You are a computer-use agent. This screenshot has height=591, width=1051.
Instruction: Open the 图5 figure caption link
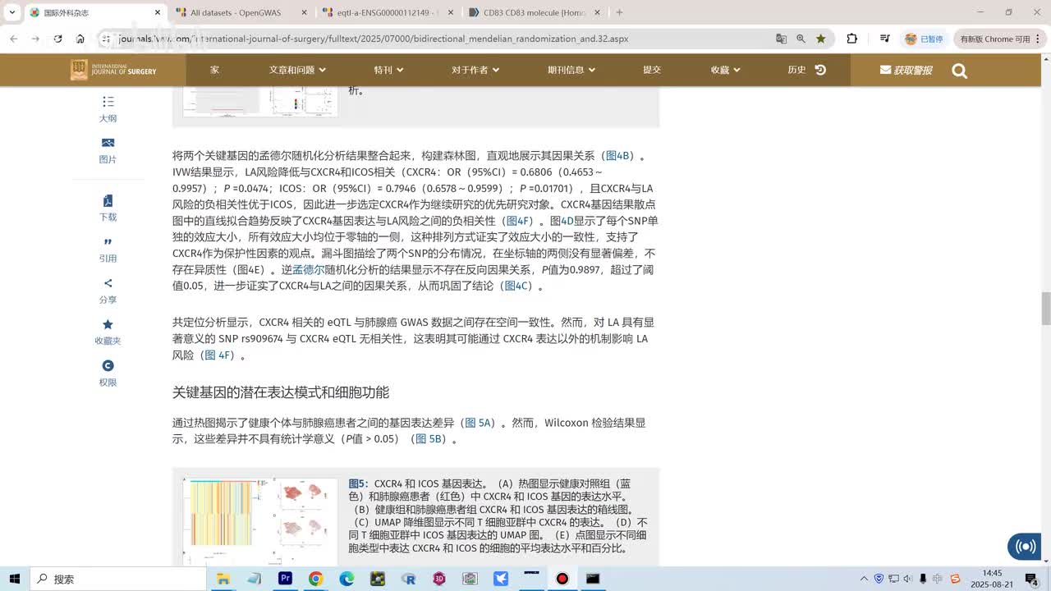coord(357,483)
